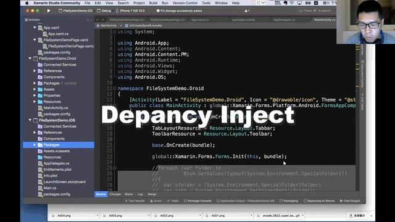Screen dimensions: 395x222
Task: Click the Wi-Fi icon in menu bar
Action: coord(292,3)
